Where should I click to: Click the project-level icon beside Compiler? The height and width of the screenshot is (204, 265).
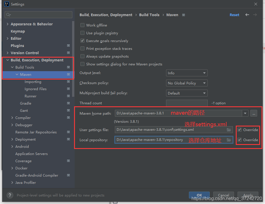[x=69, y=118]
